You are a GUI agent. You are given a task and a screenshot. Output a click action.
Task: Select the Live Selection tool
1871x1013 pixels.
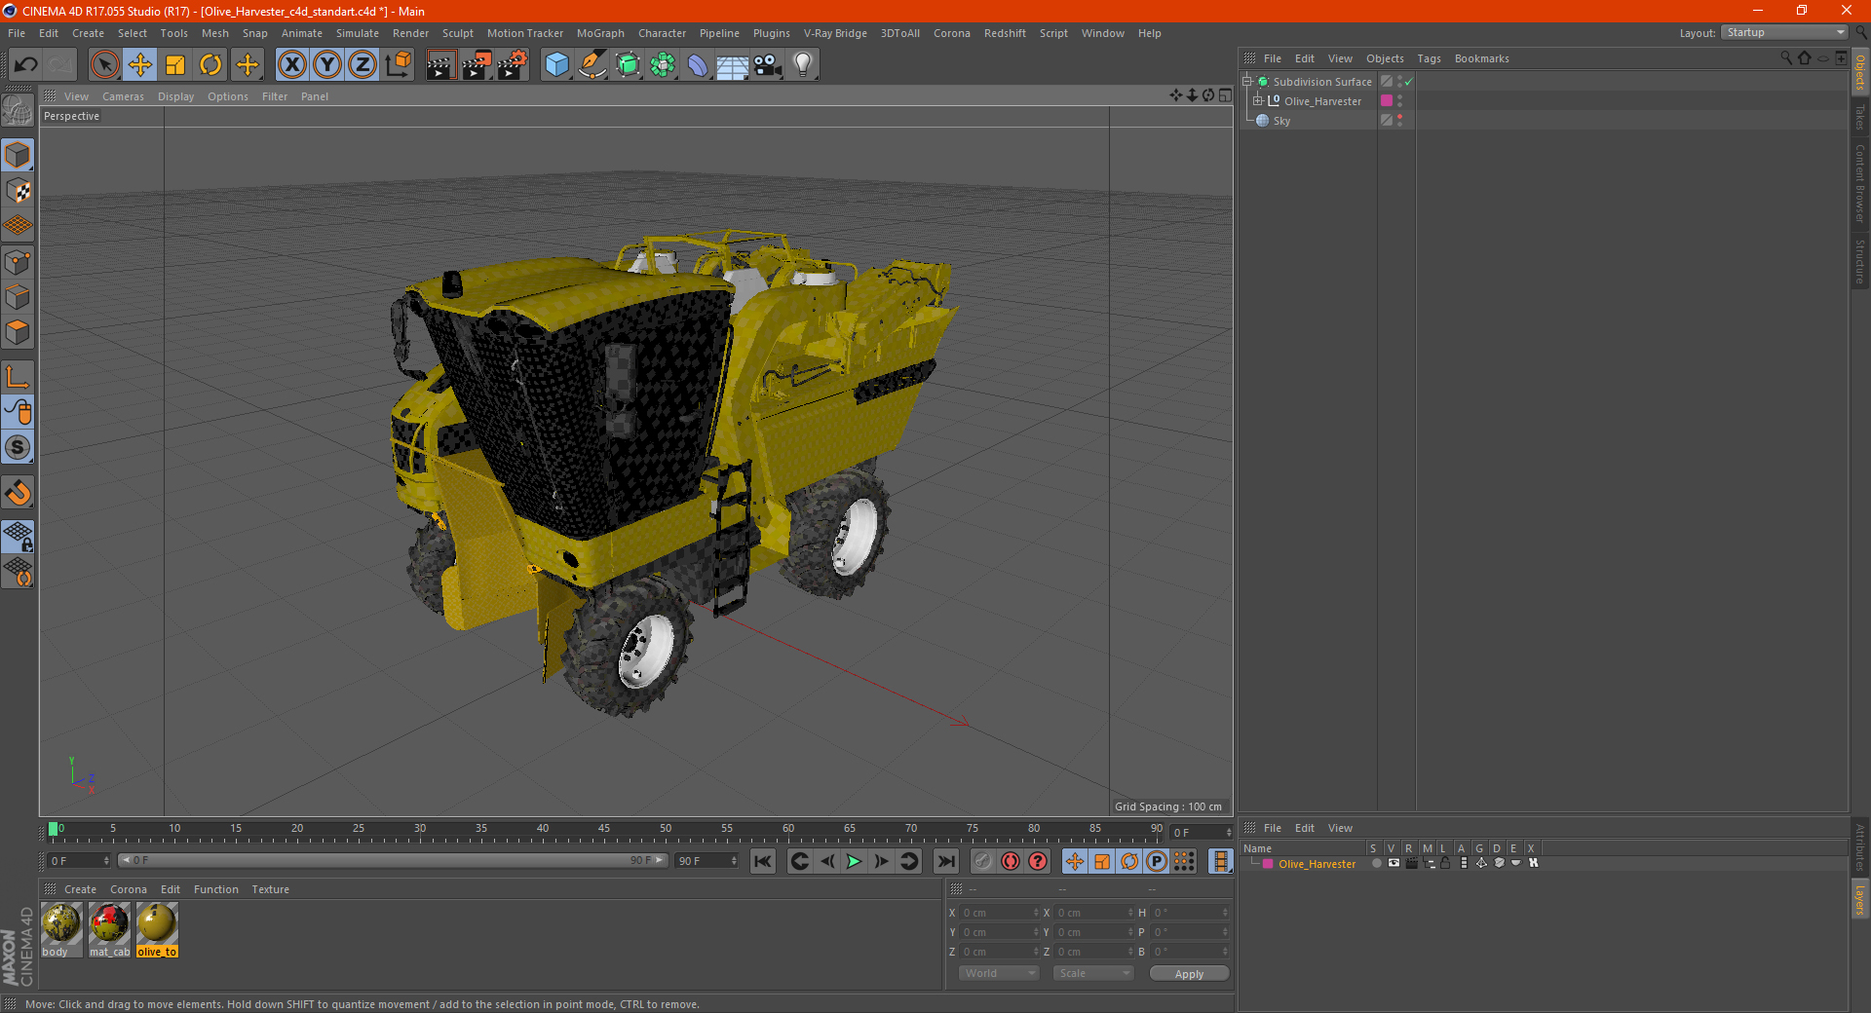(x=104, y=65)
